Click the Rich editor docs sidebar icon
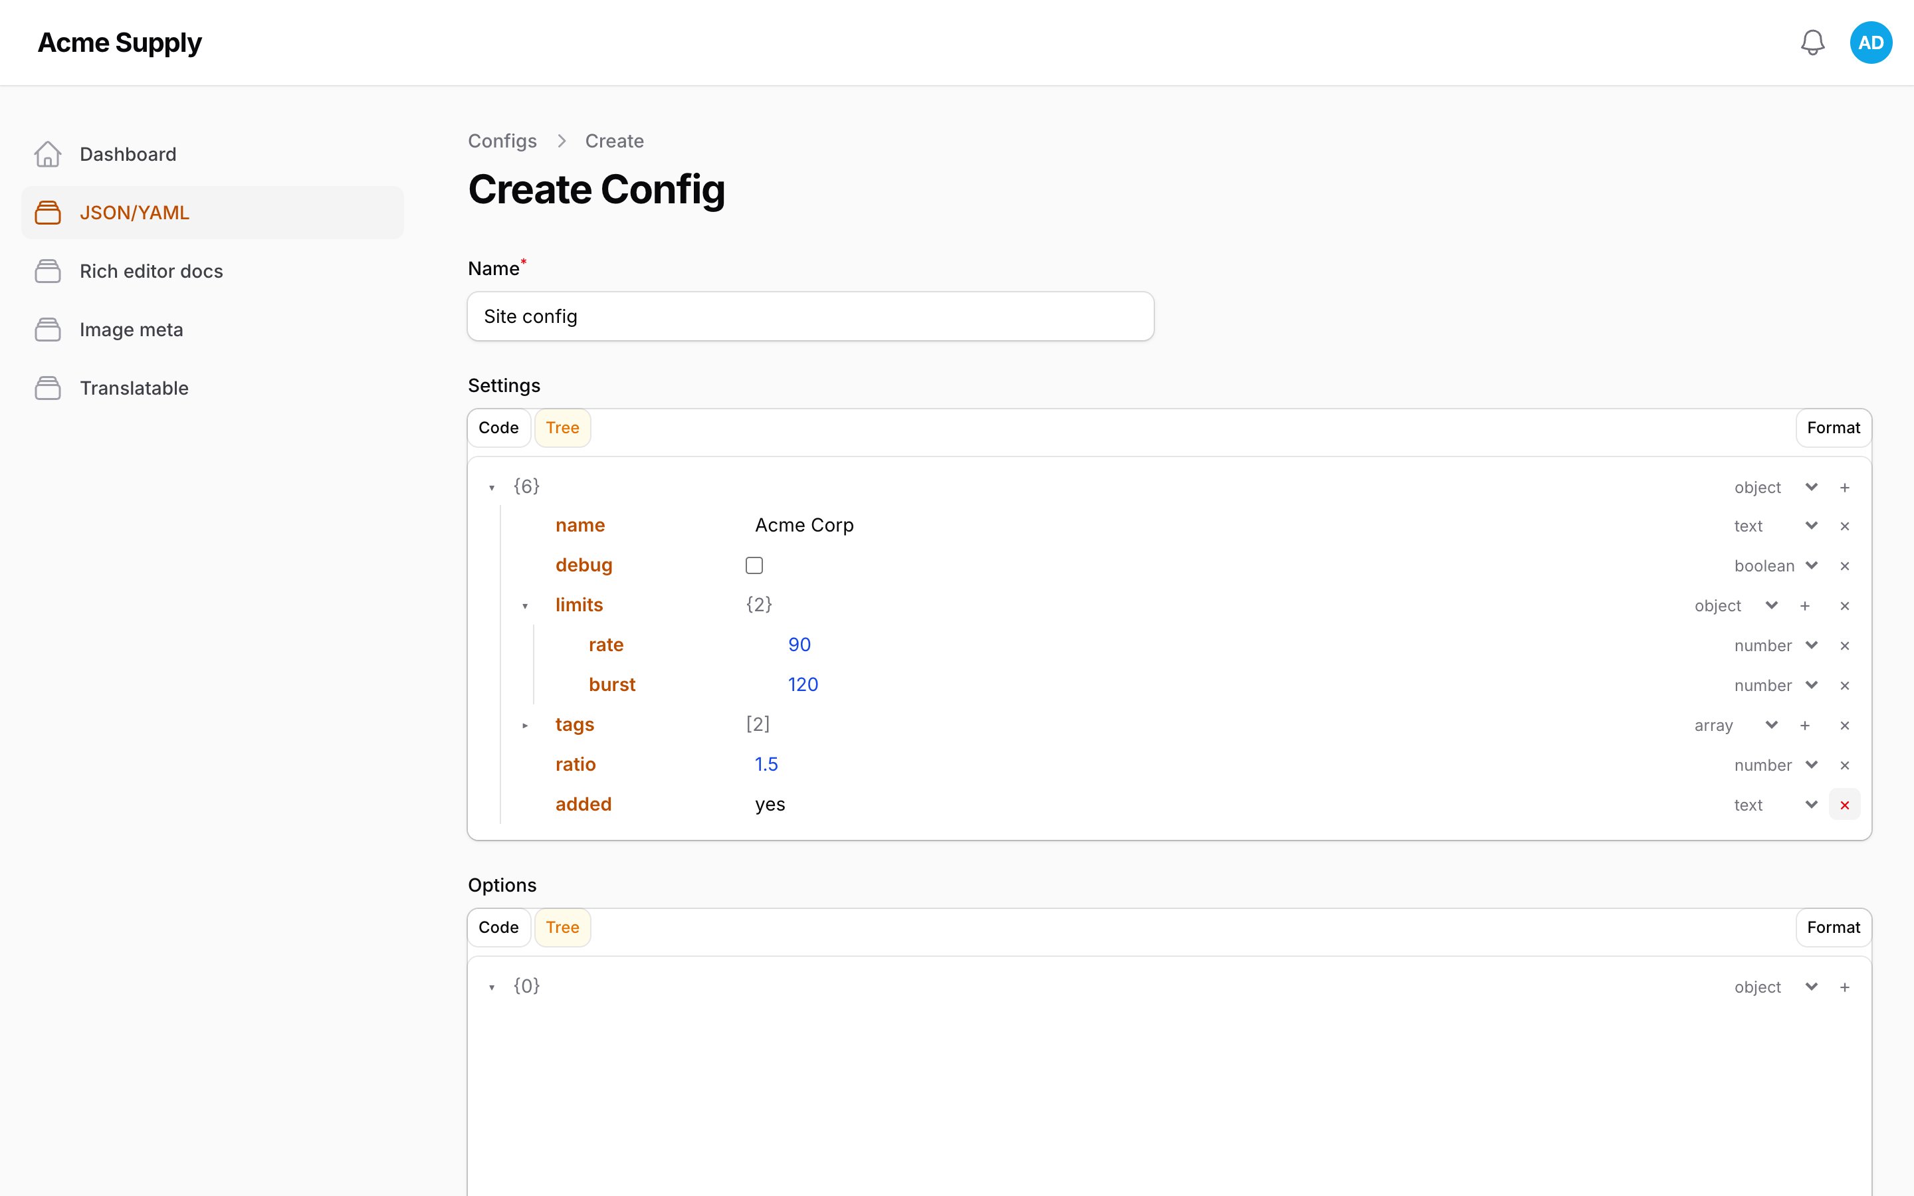 47,271
